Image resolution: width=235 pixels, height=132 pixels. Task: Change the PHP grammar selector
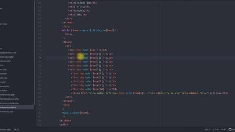coord(224,129)
